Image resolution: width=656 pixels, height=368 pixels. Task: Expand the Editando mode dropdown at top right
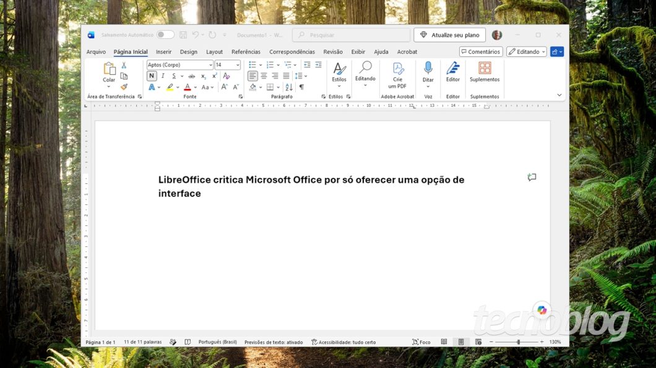point(526,52)
